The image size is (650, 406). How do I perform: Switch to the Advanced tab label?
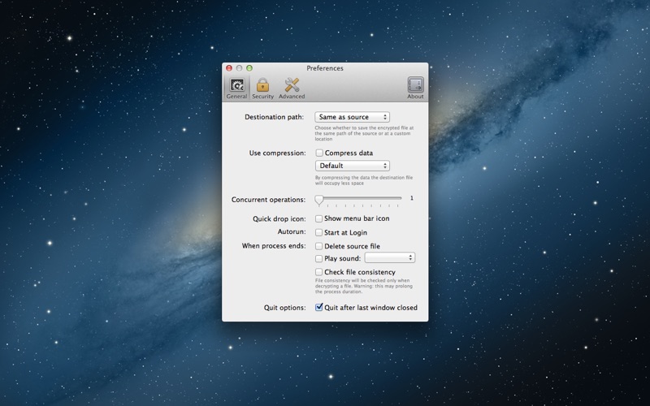coord(292,96)
